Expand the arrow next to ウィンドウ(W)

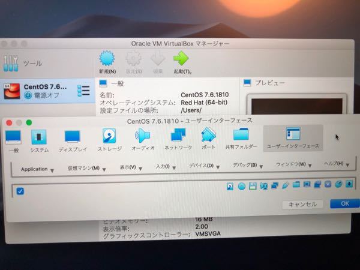pyautogui.click(x=310, y=166)
